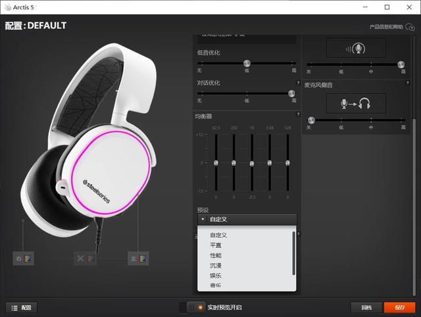Click the 预设 dropdown arrow triangle
The height and width of the screenshot is (317, 421).
pyautogui.click(x=203, y=219)
